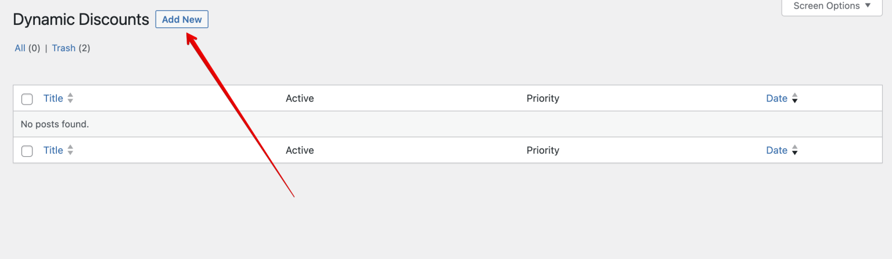Click the sort arrows beside header Date
This screenshot has width=892, height=259.
[795, 99]
